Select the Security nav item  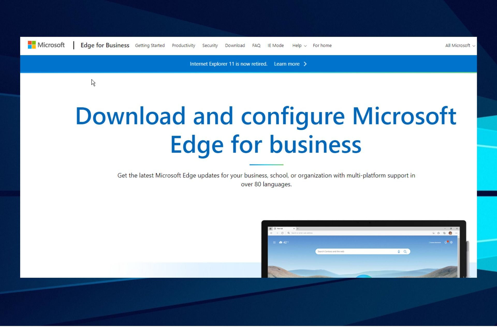(210, 46)
